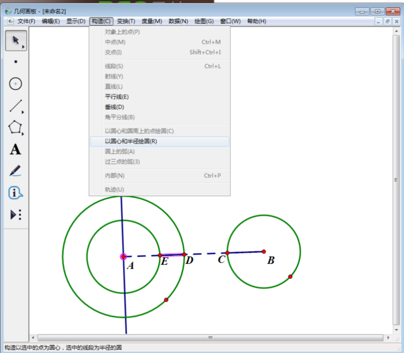
Task: Minimize the document child window
Action: click(378, 21)
